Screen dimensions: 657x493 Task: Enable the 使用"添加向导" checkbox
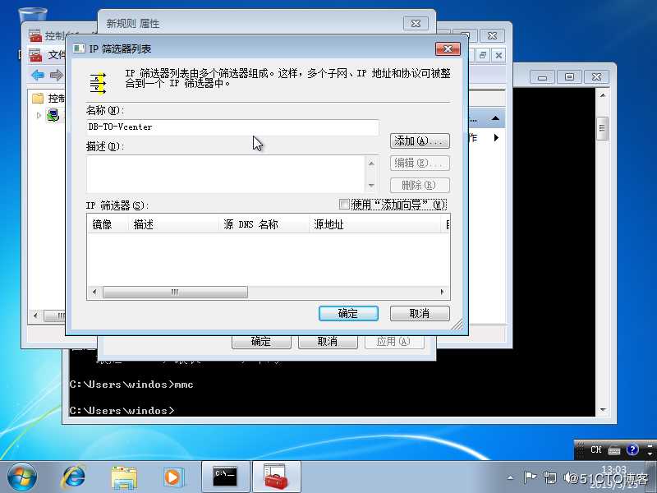click(344, 204)
